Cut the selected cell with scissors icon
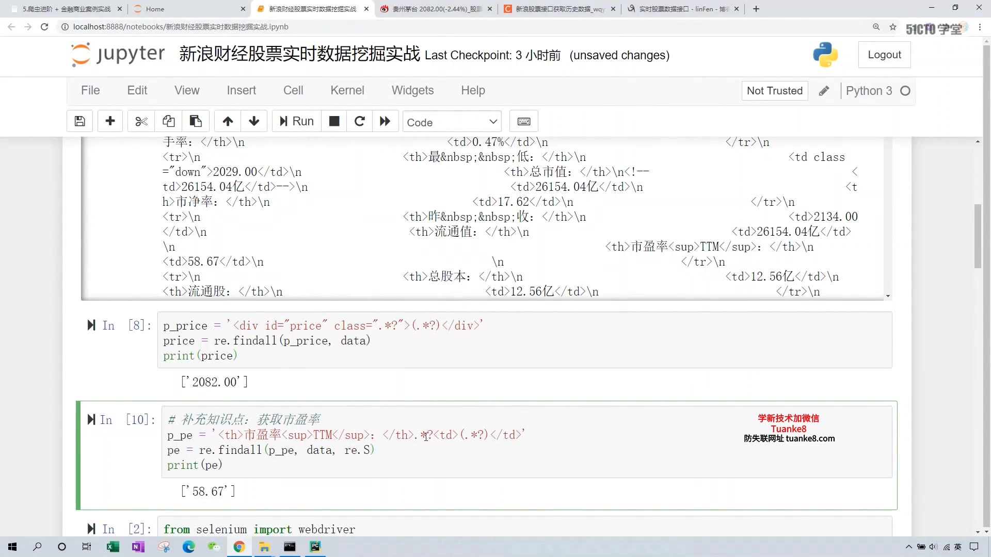The width and height of the screenshot is (991, 557). 140,121
